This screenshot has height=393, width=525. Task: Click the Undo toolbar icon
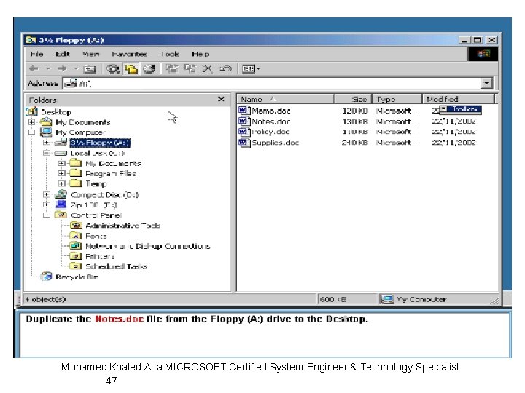(225, 69)
